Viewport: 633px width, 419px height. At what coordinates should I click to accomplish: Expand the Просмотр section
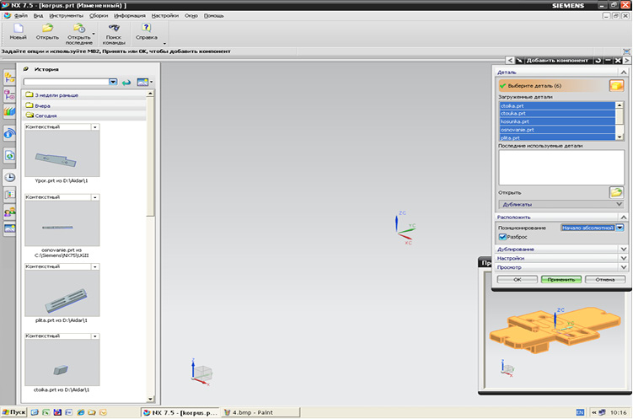pyautogui.click(x=561, y=267)
